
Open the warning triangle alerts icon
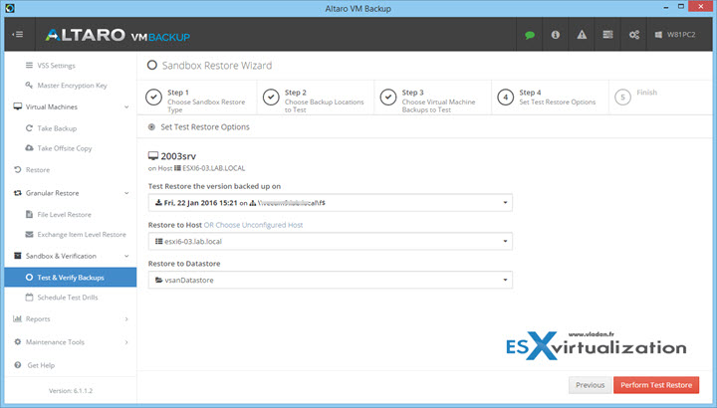(582, 34)
